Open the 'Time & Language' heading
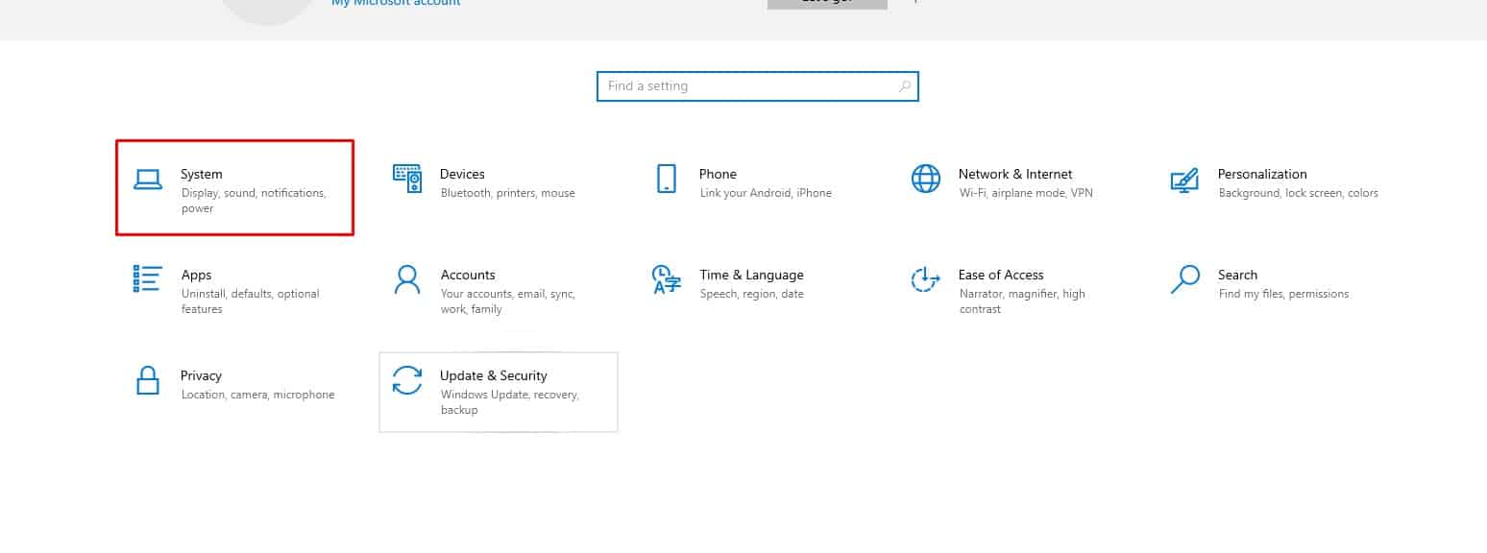Image resolution: width=1487 pixels, height=553 pixels. pyautogui.click(x=751, y=275)
